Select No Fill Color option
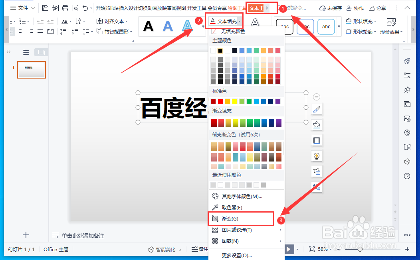 pos(246,32)
